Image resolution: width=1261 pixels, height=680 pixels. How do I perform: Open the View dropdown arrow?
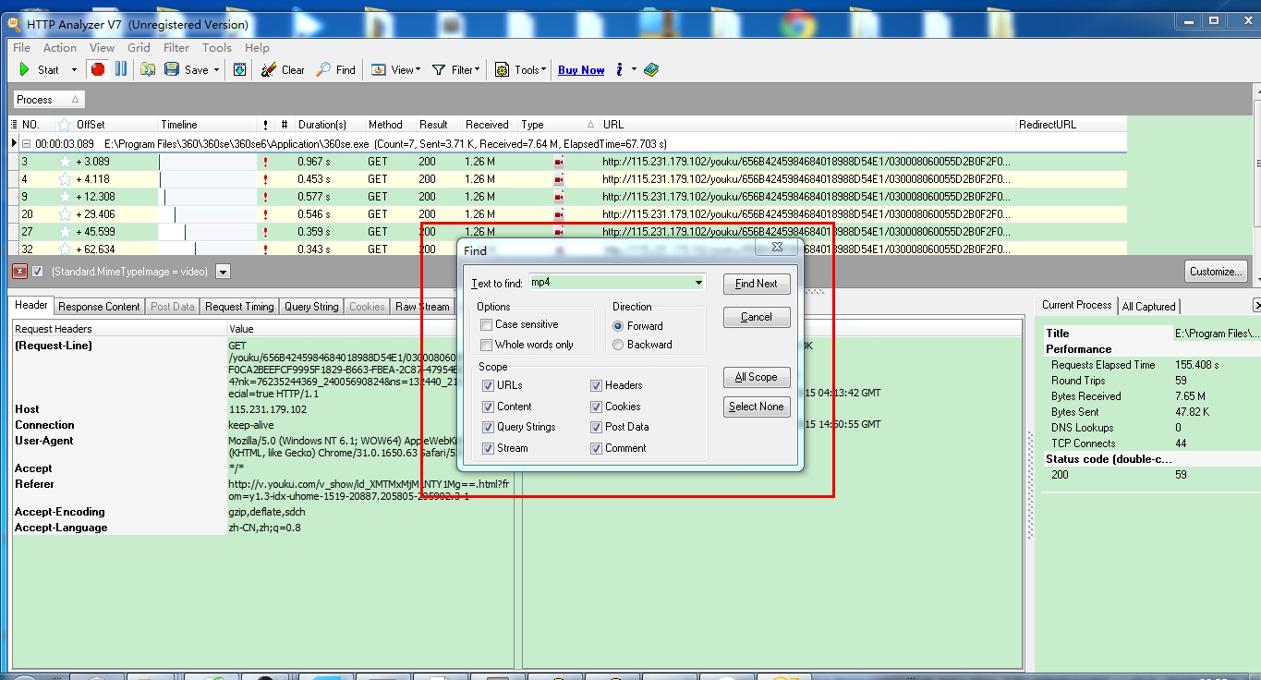[x=418, y=69]
